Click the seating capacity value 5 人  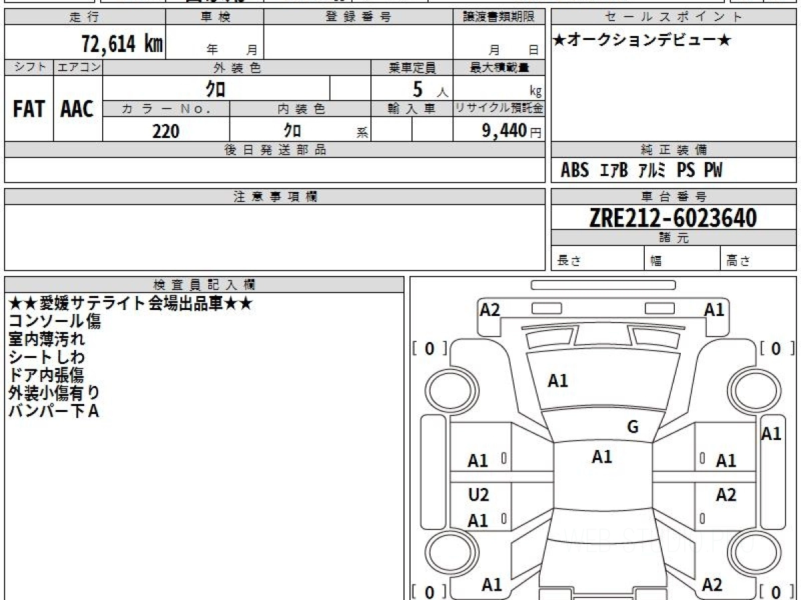pos(430,89)
